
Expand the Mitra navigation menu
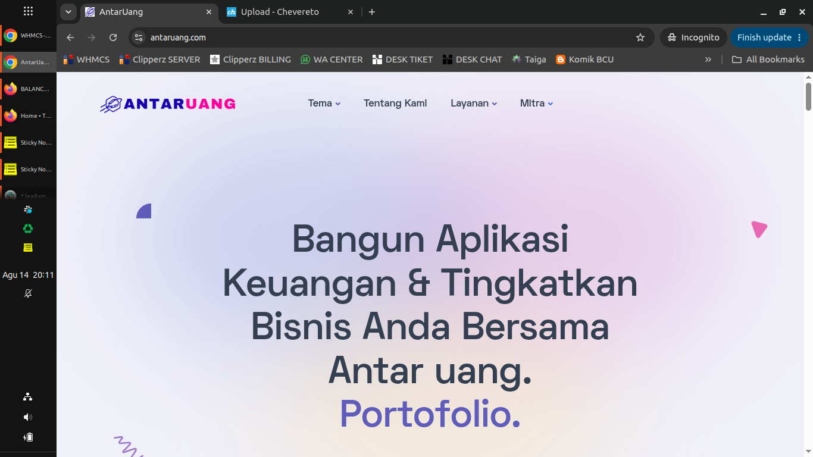tap(537, 104)
